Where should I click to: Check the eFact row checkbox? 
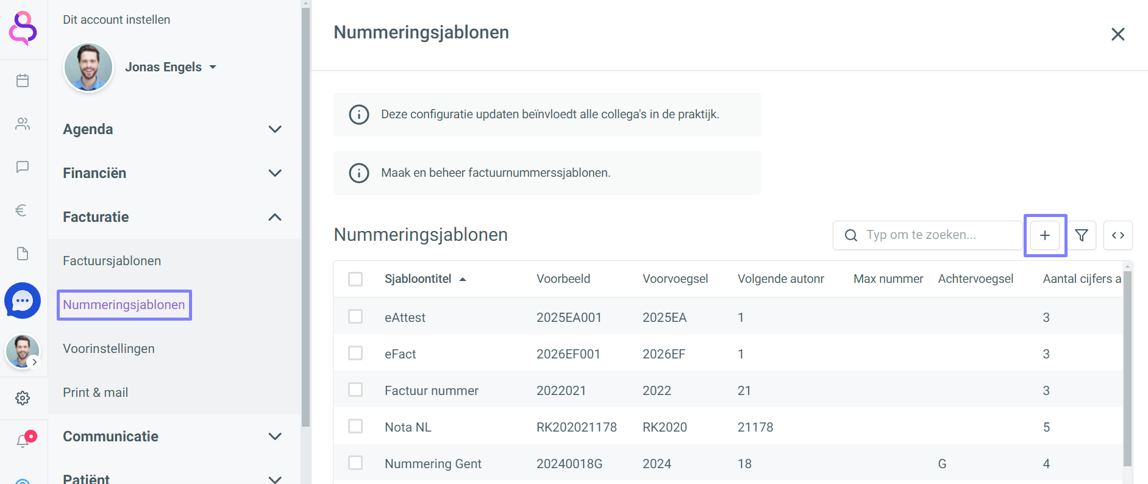pos(355,353)
